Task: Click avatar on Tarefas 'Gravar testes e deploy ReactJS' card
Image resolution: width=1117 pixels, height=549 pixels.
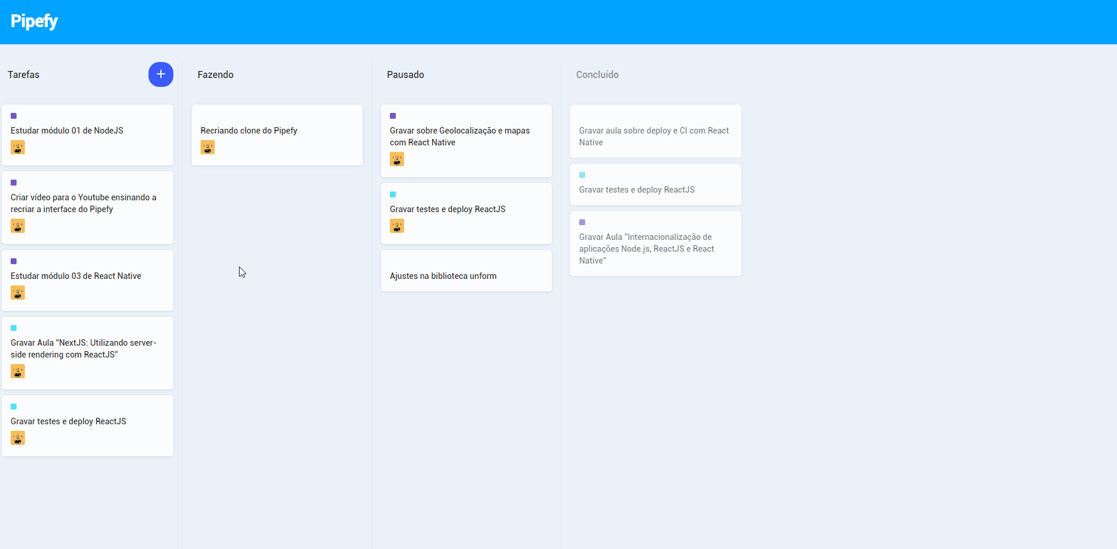Action: tap(18, 438)
